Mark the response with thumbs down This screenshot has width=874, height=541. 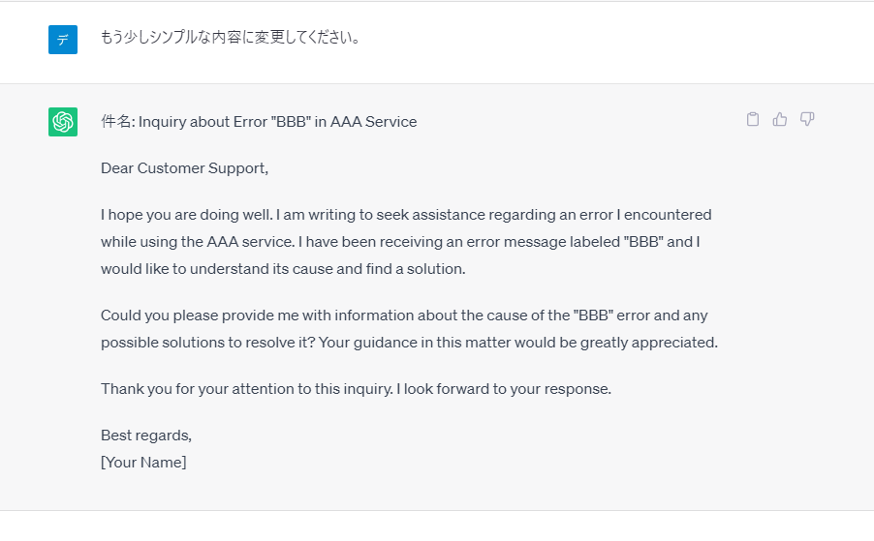[807, 119]
